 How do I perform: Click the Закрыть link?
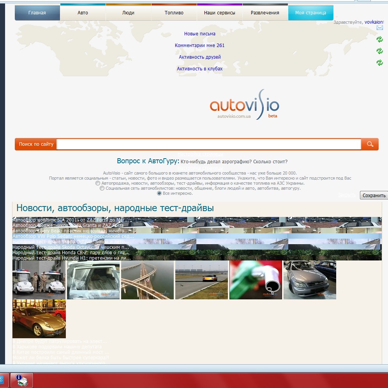point(347,195)
